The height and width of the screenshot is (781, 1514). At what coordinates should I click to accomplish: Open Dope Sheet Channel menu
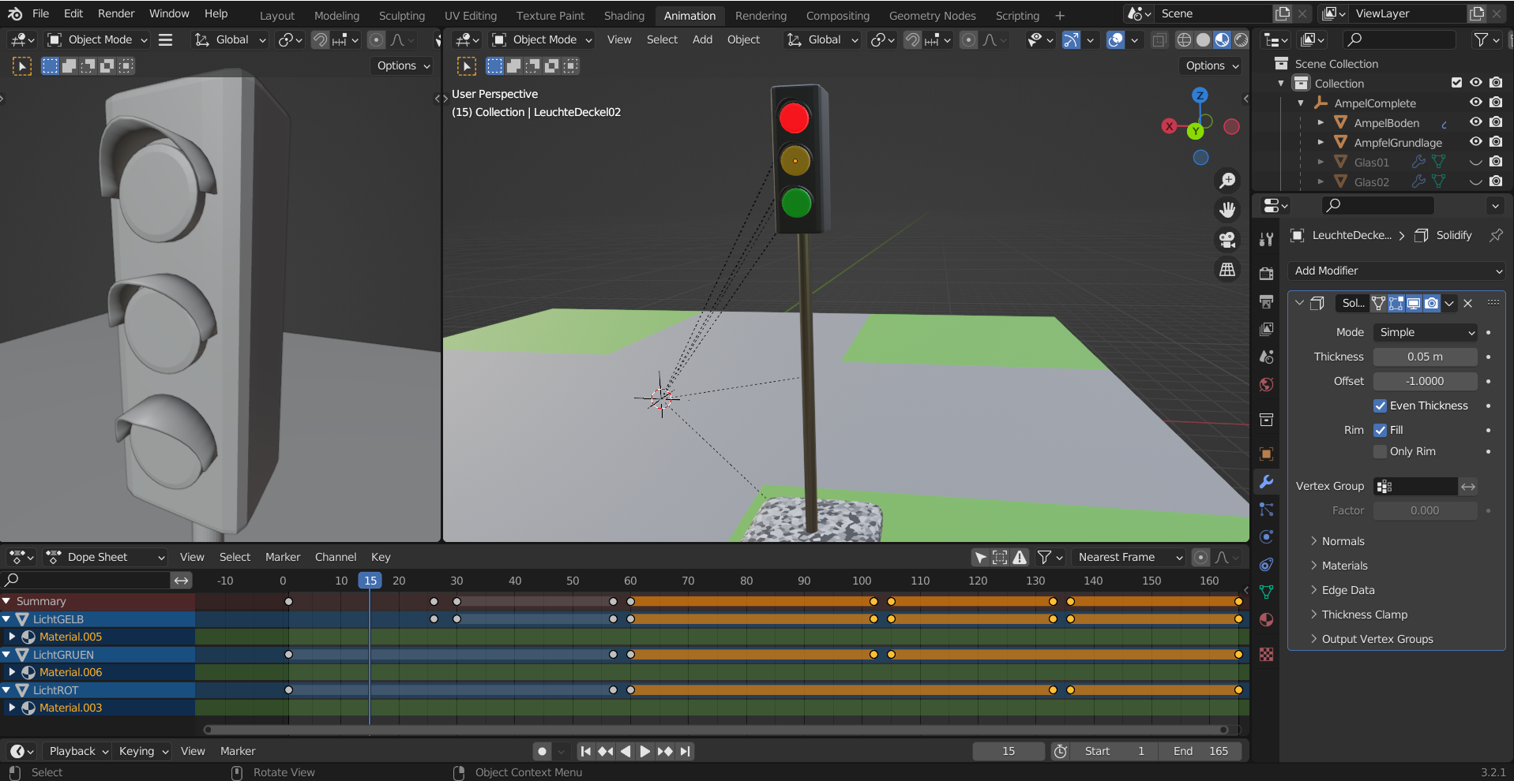tap(336, 557)
